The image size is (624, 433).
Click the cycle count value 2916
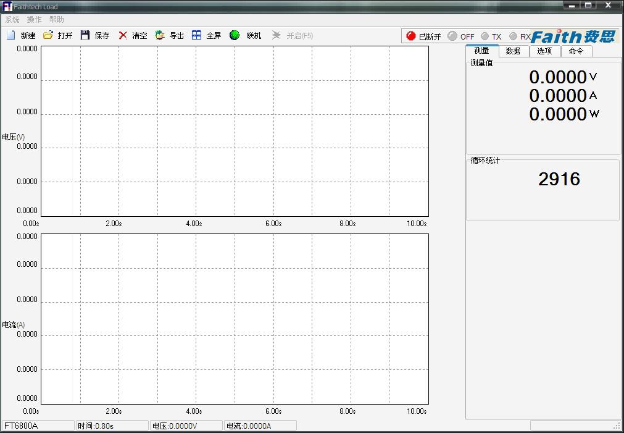click(x=559, y=179)
